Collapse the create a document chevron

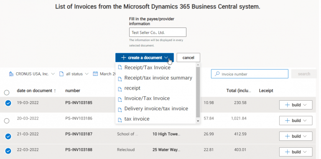pyautogui.click(x=166, y=58)
